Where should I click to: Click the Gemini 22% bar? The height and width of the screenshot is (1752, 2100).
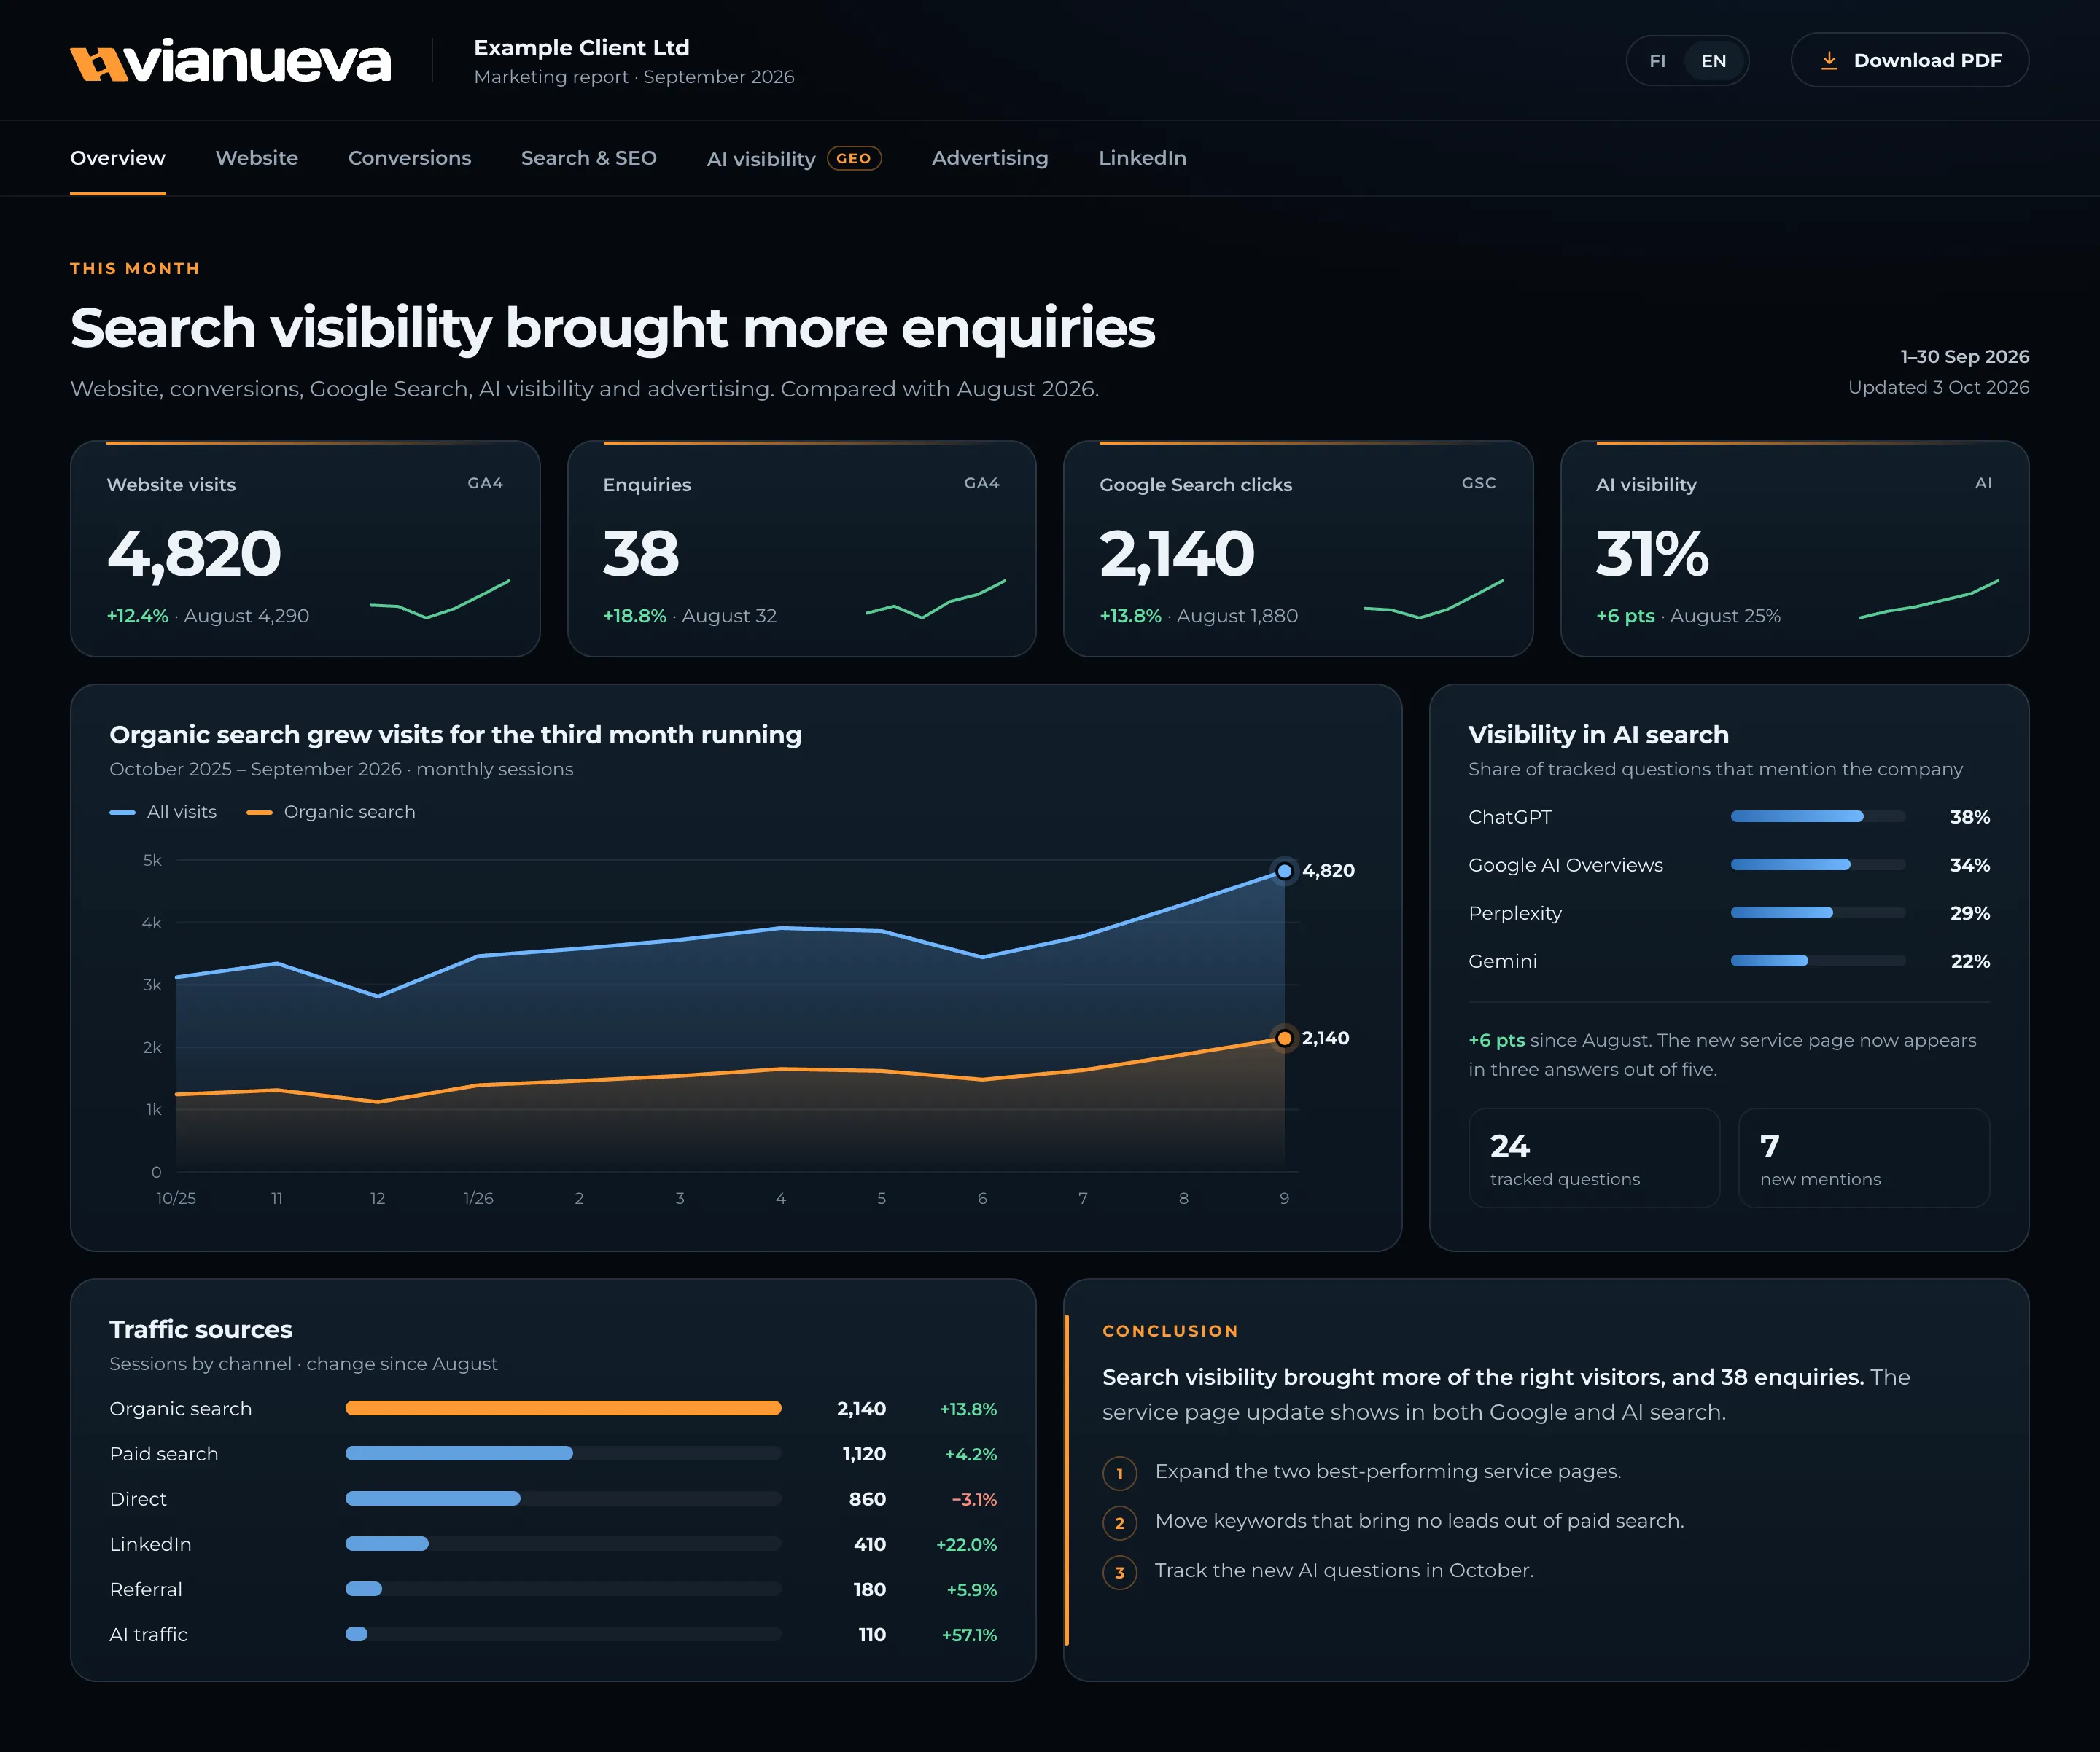tap(1818, 961)
